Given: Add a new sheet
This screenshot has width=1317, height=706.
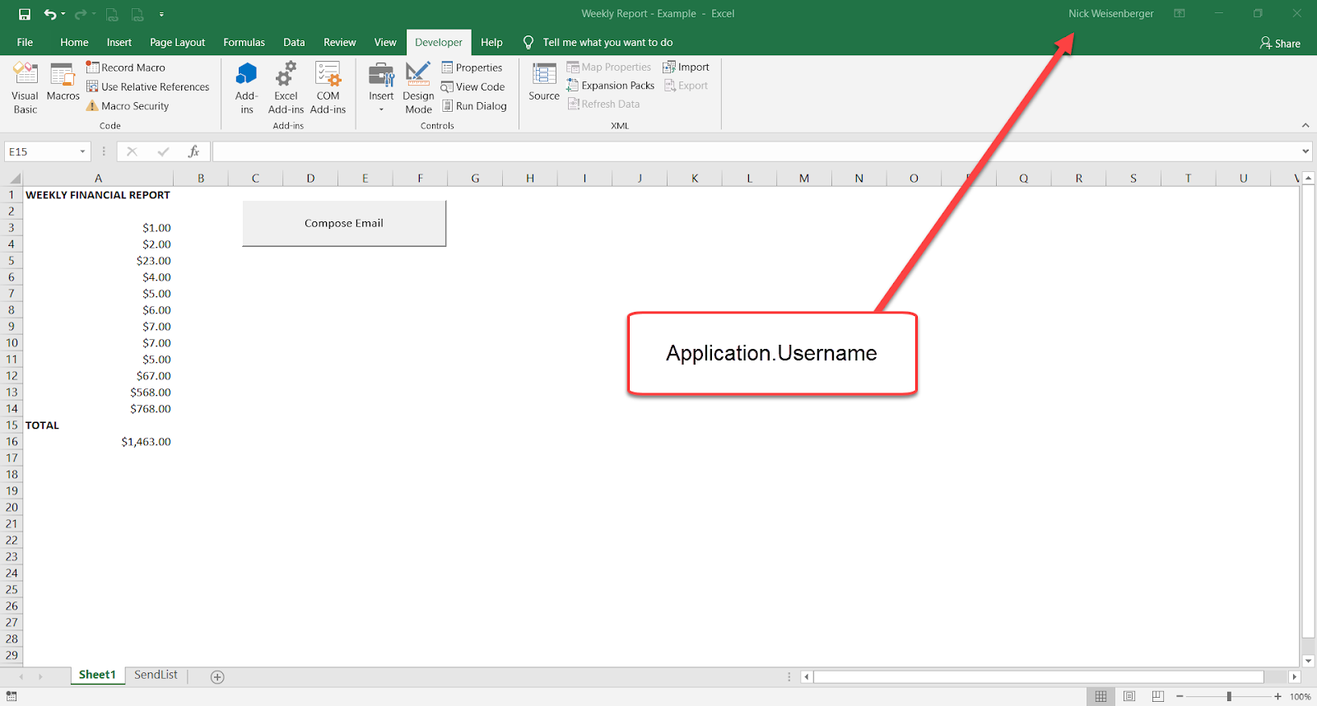Looking at the screenshot, I should [217, 676].
